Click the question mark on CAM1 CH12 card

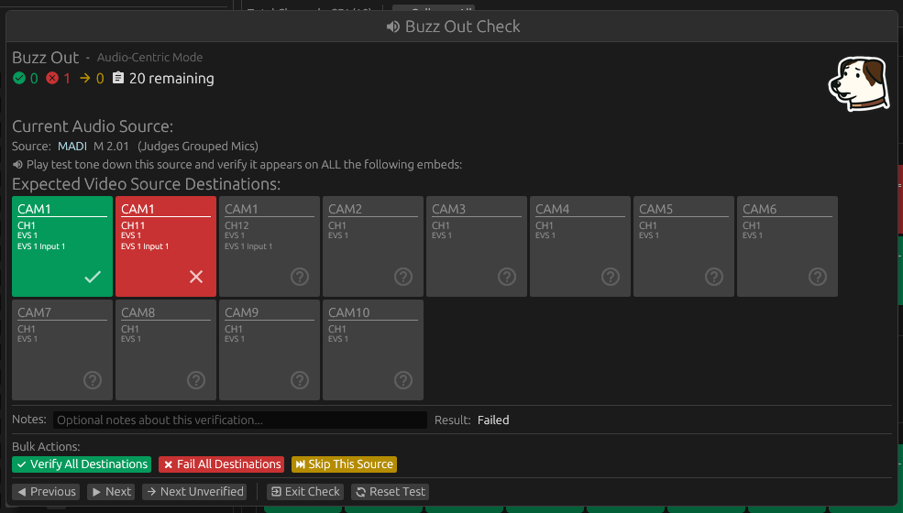(300, 277)
